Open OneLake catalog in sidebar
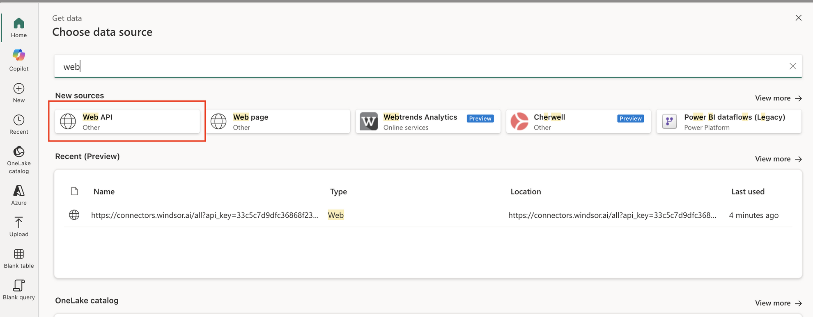Image resolution: width=813 pixels, height=317 pixels. click(x=19, y=160)
